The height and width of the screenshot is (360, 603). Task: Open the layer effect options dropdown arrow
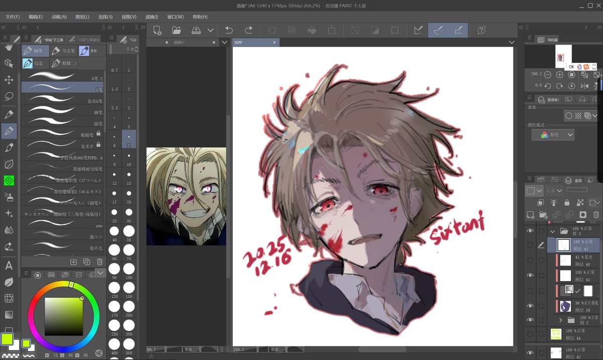point(595,116)
